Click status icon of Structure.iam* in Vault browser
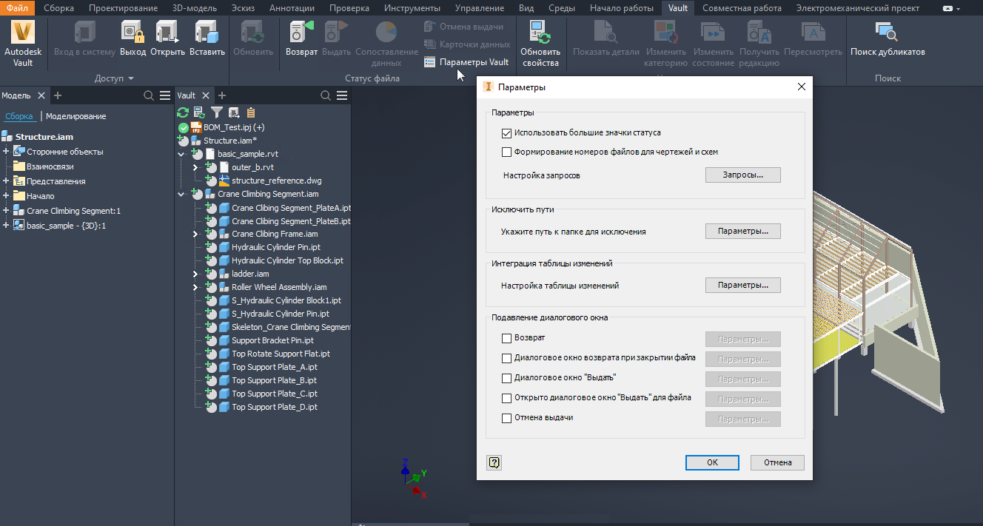The image size is (983, 526). [x=184, y=141]
